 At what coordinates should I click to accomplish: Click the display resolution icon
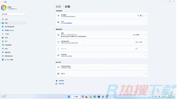58,42
